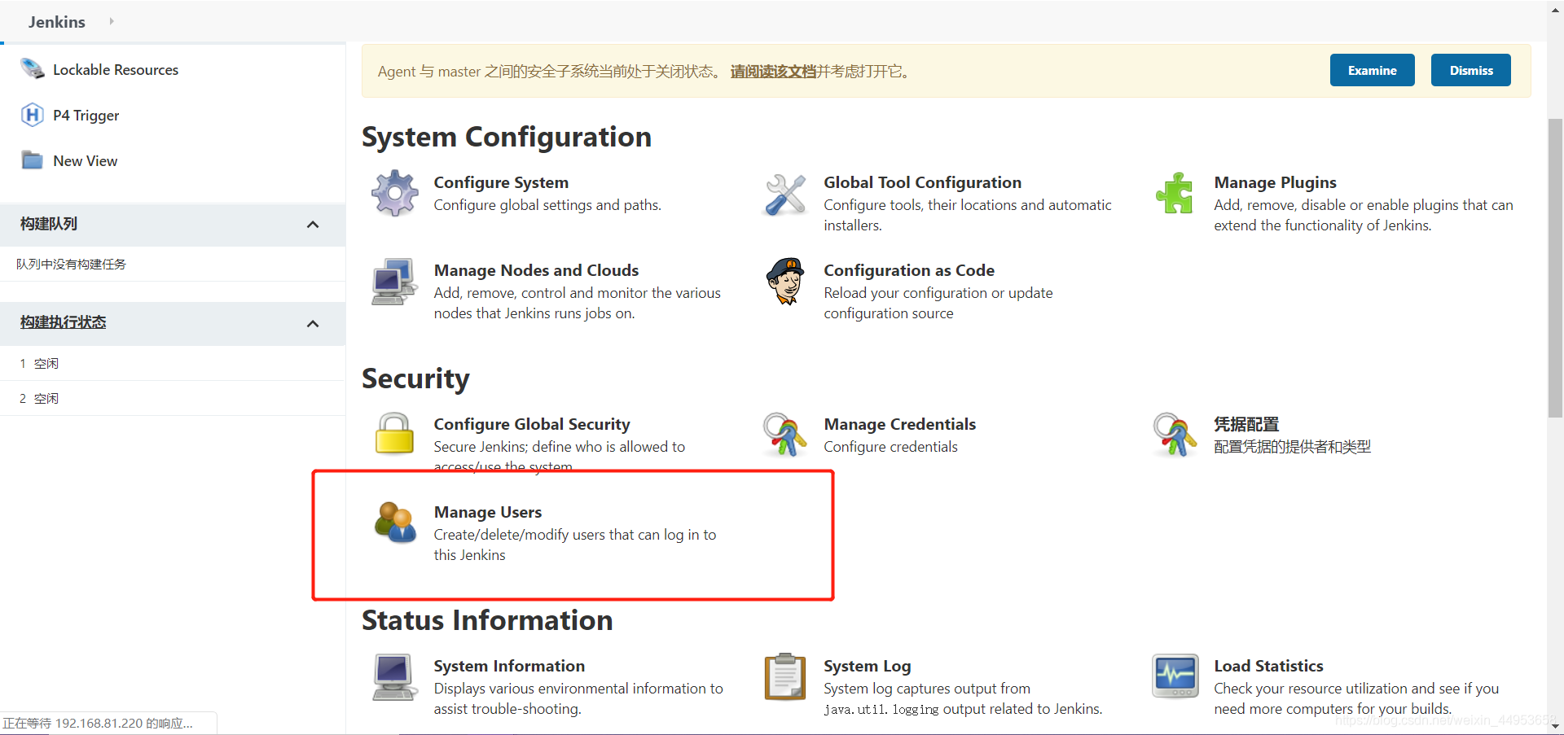Screen dimensions: 1564x735
Task: Click the page vertical scrollbar
Action: tap(1555, 269)
